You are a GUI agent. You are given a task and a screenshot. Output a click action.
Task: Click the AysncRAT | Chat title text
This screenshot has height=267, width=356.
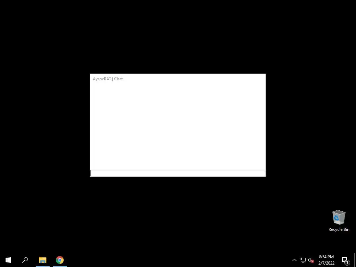(x=108, y=79)
